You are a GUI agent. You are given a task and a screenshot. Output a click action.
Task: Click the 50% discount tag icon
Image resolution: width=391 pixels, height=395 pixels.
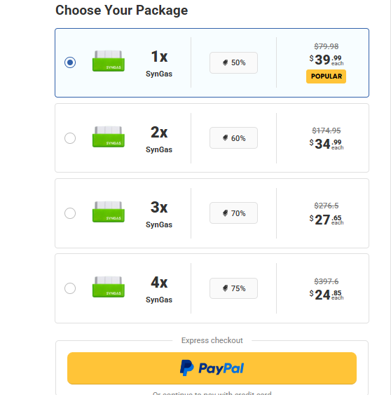pyautogui.click(x=225, y=62)
